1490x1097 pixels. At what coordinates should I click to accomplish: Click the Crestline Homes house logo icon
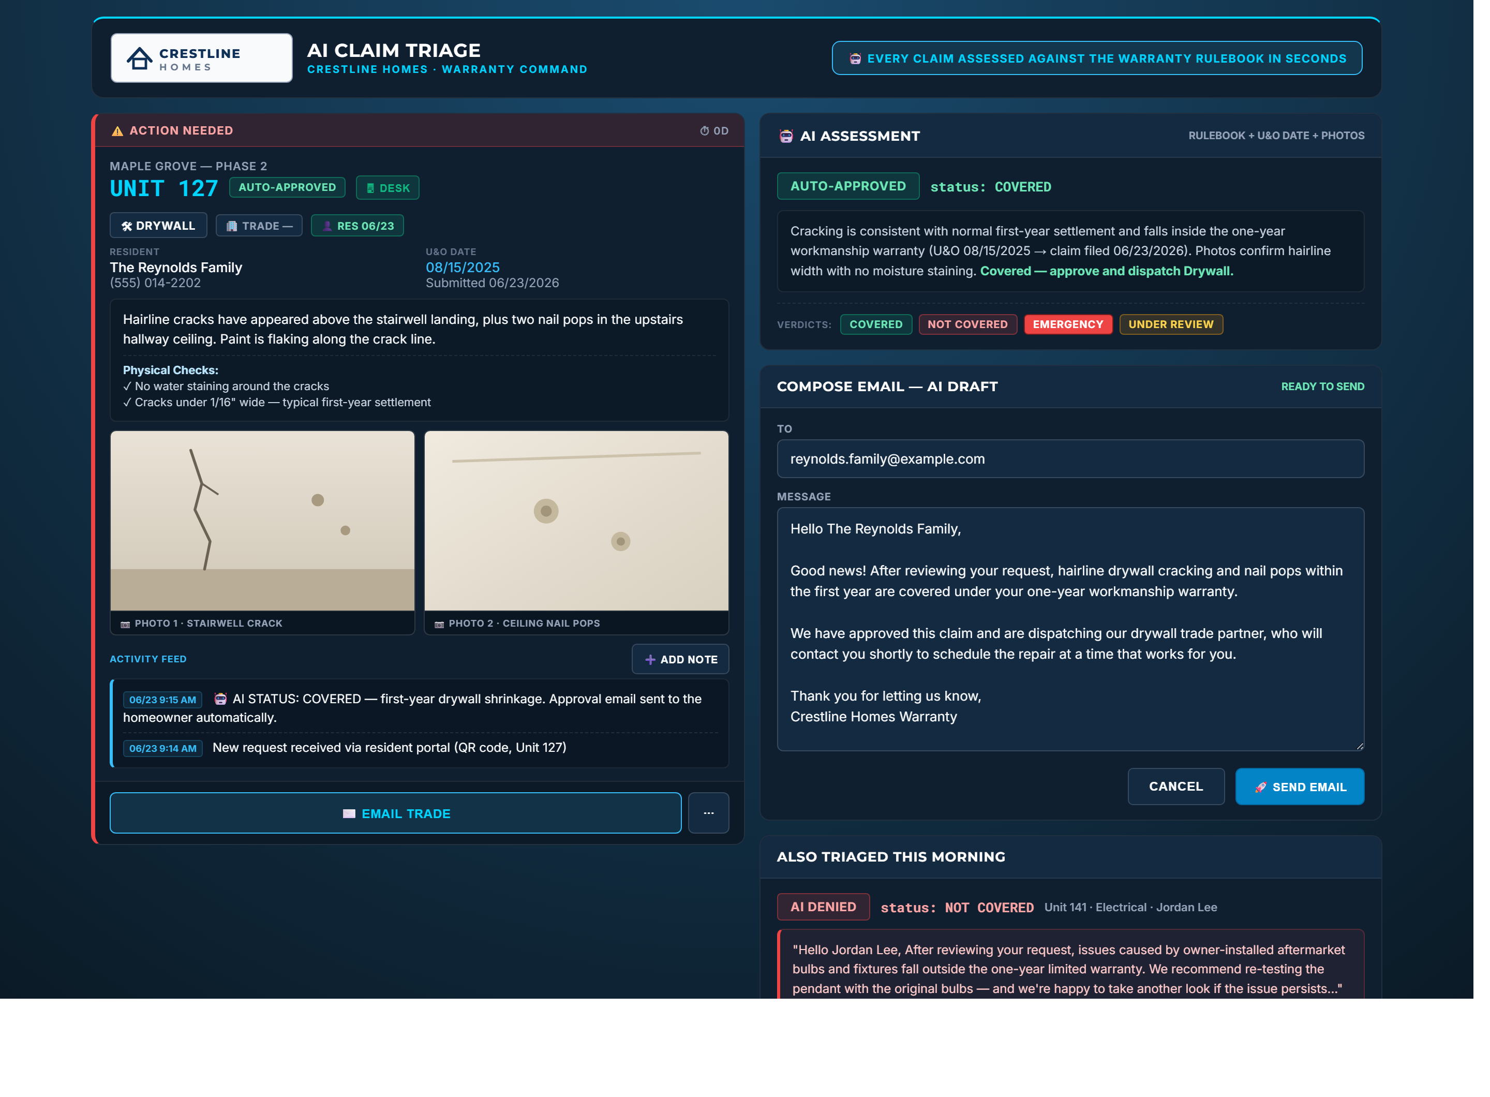tap(140, 58)
